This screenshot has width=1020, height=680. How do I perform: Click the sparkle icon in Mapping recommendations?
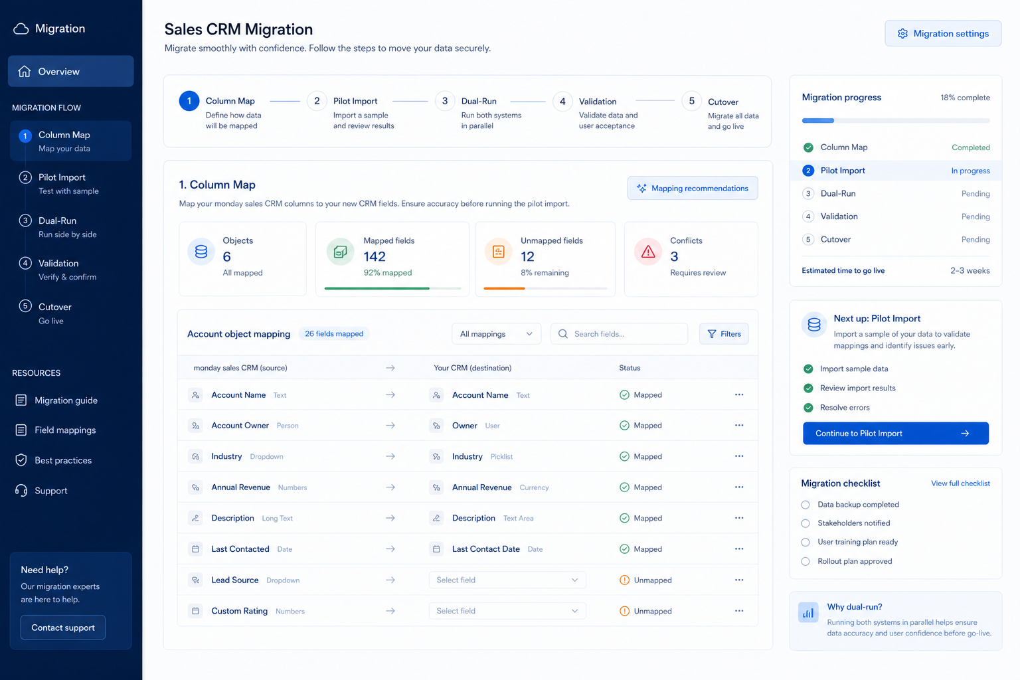click(x=641, y=189)
